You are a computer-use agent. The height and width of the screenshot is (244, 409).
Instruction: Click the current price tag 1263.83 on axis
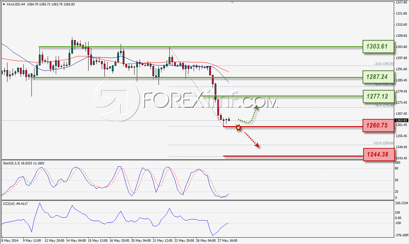[x=401, y=120]
